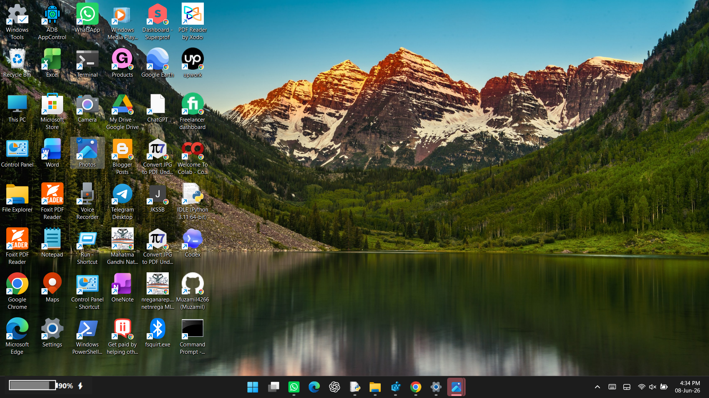This screenshot has height=398, width=709.
Task: Select the Codex desktop icon
Action: pyautogui.click(x=192, y=243)
